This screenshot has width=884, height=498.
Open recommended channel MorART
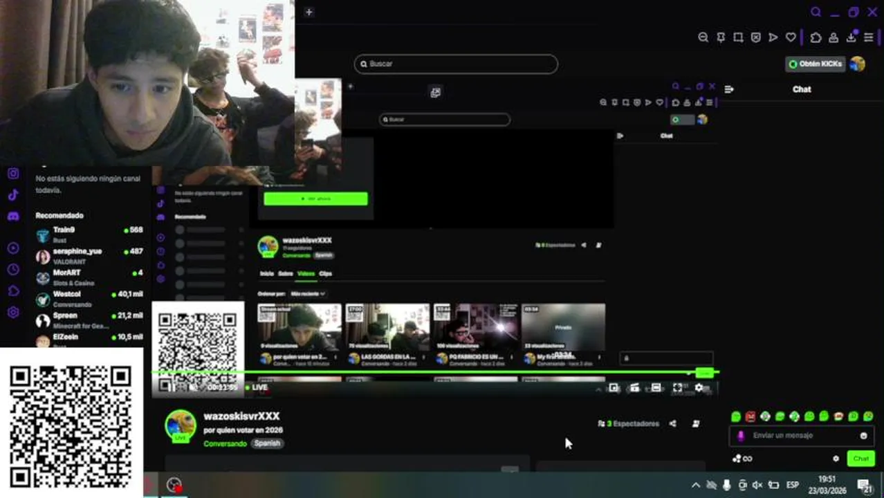coord(90,277)
